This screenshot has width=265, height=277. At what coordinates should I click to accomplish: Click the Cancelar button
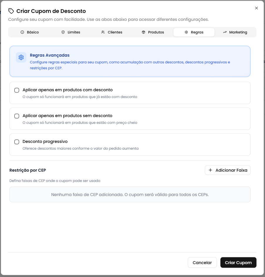[202, 263]
